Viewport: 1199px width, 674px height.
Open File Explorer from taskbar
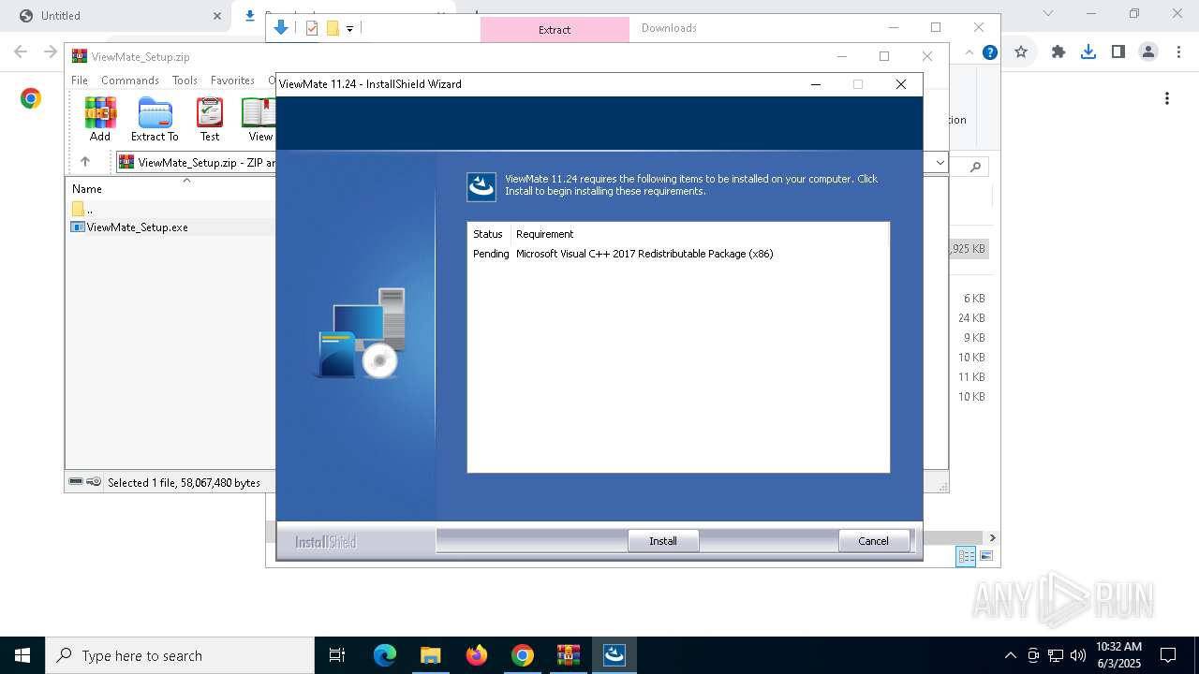[431, 655]
